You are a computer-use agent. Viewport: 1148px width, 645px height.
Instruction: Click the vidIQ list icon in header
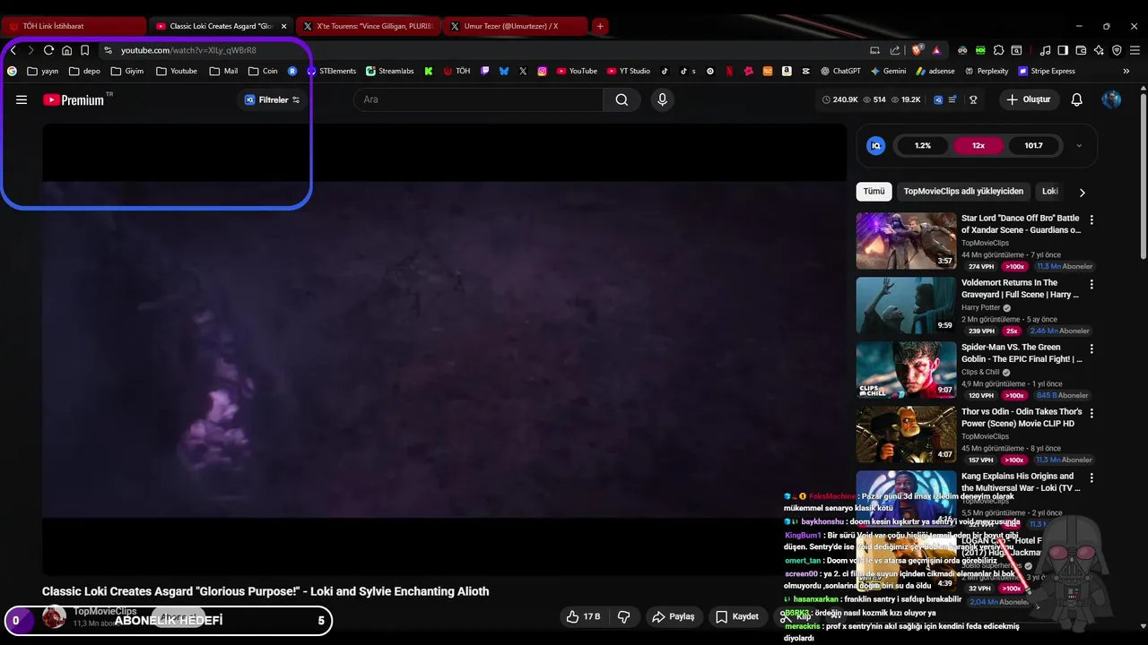click(x=952, y=99)
